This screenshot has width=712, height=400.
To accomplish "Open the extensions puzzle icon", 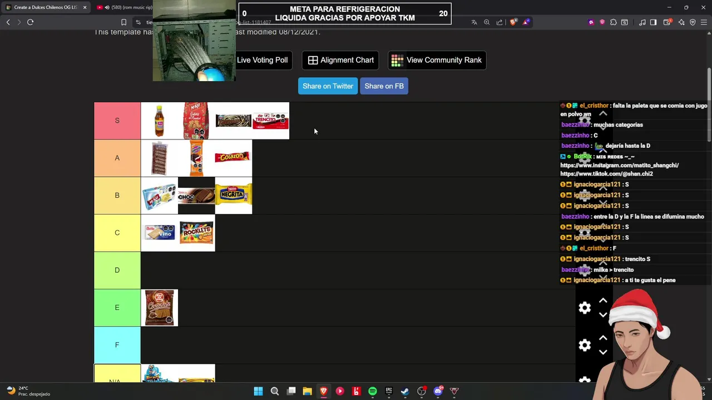I will pyautogui.click(x=613, y=22).
